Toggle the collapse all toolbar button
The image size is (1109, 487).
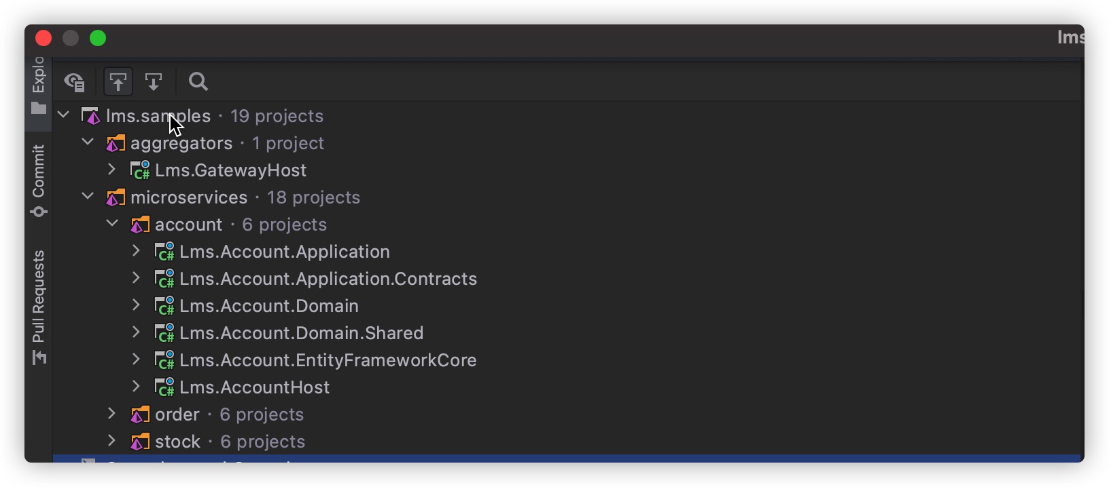pyautogui.click(x=118, y=82)
